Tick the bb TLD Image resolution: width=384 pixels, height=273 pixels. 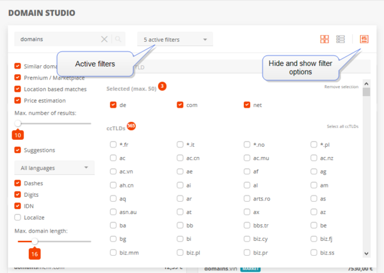tap(180, 225)
